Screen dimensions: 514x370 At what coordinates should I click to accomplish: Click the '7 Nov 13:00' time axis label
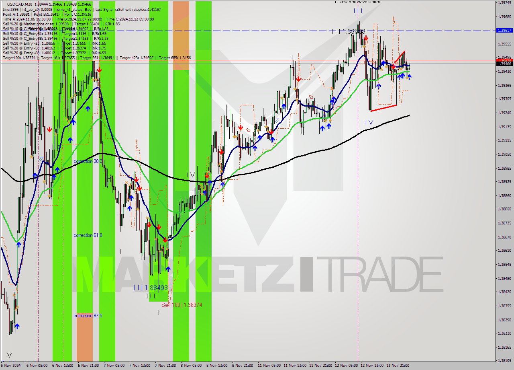point(140,366)
